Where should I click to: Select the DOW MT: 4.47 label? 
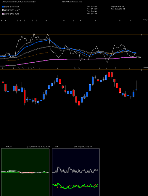point(12,10)
